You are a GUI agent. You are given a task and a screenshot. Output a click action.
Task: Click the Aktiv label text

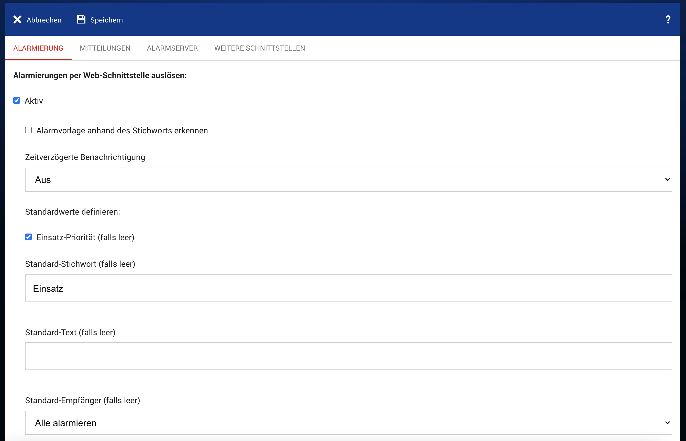[34, 101]
